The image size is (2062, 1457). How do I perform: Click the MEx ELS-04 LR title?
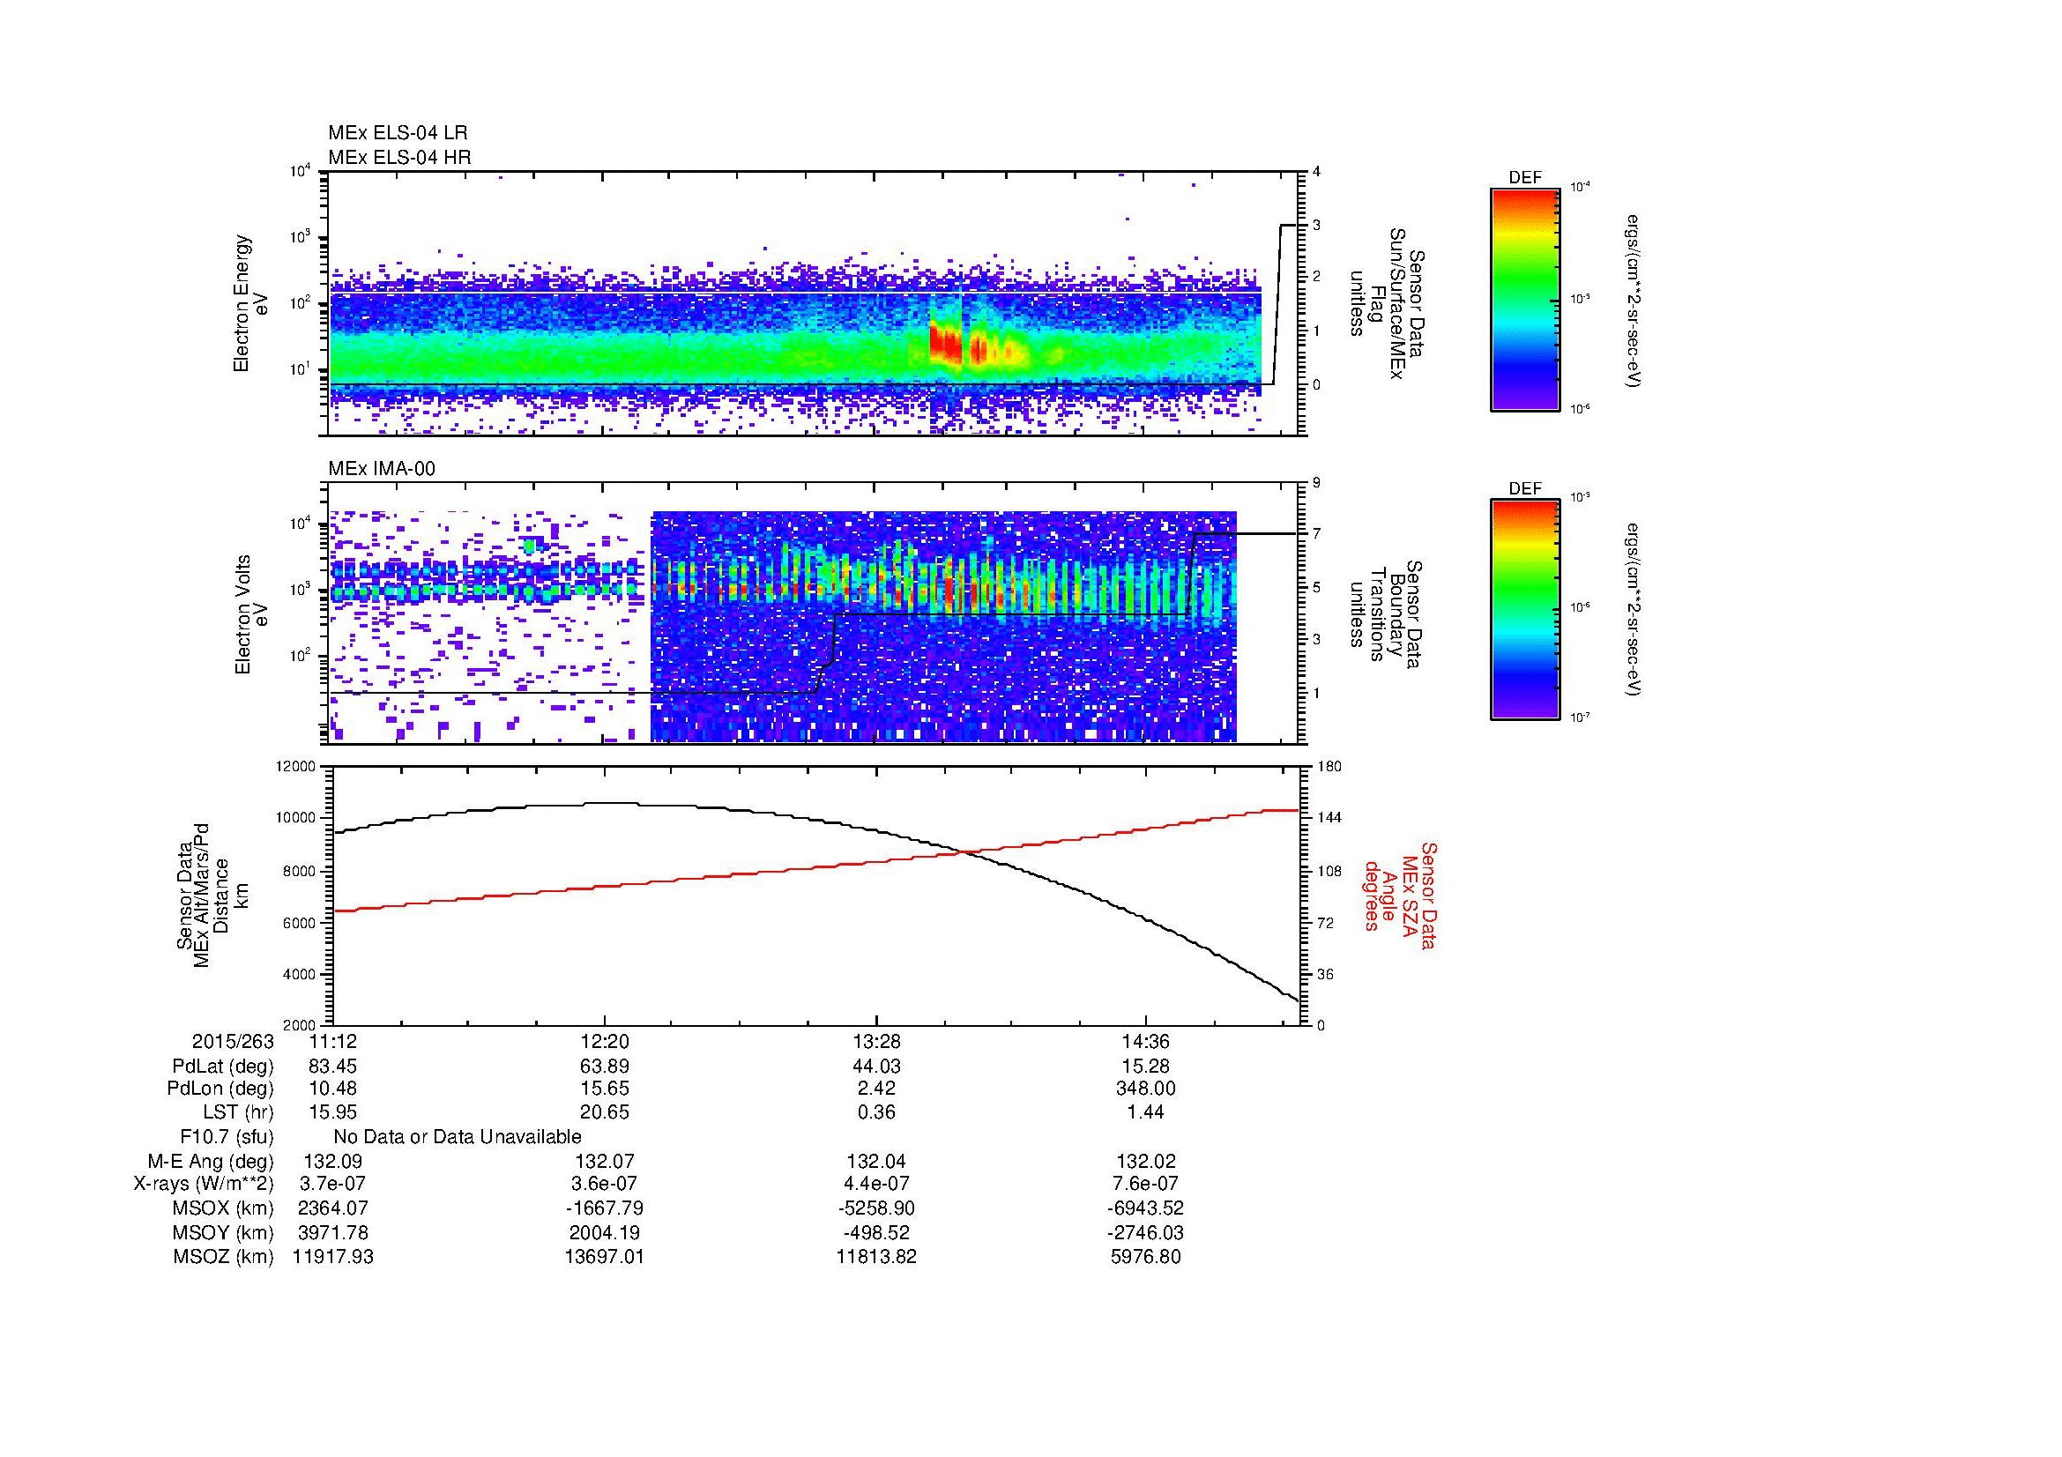[397, 133]
